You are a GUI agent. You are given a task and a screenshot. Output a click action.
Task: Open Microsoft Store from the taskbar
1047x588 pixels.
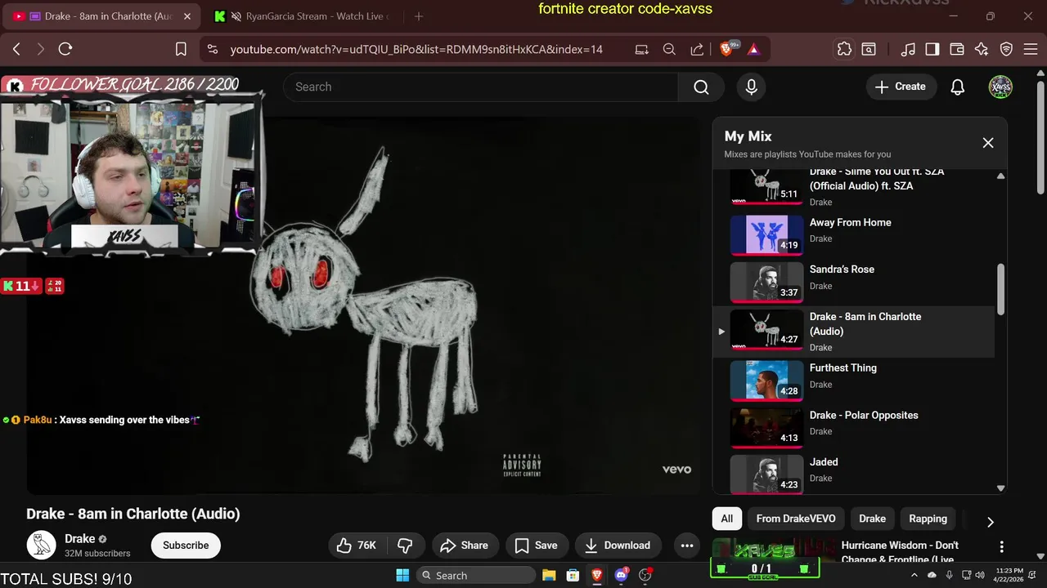[x=573, y=575]
